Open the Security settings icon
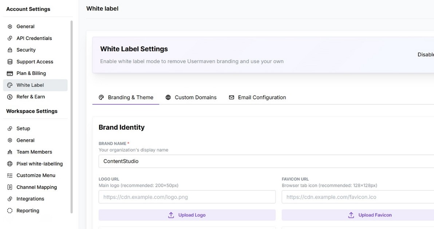This screenshot has height=229, width=434. pyautogui.click(x=9, y=50)
